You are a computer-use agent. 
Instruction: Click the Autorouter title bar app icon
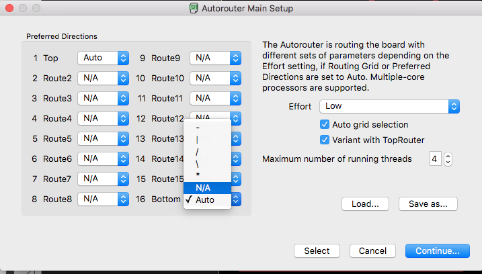pos(194,8)
